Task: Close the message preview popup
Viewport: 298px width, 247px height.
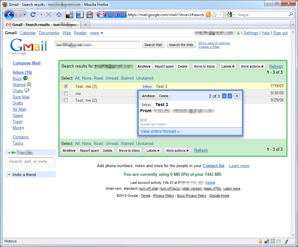Action: click(x=237, y=96)
